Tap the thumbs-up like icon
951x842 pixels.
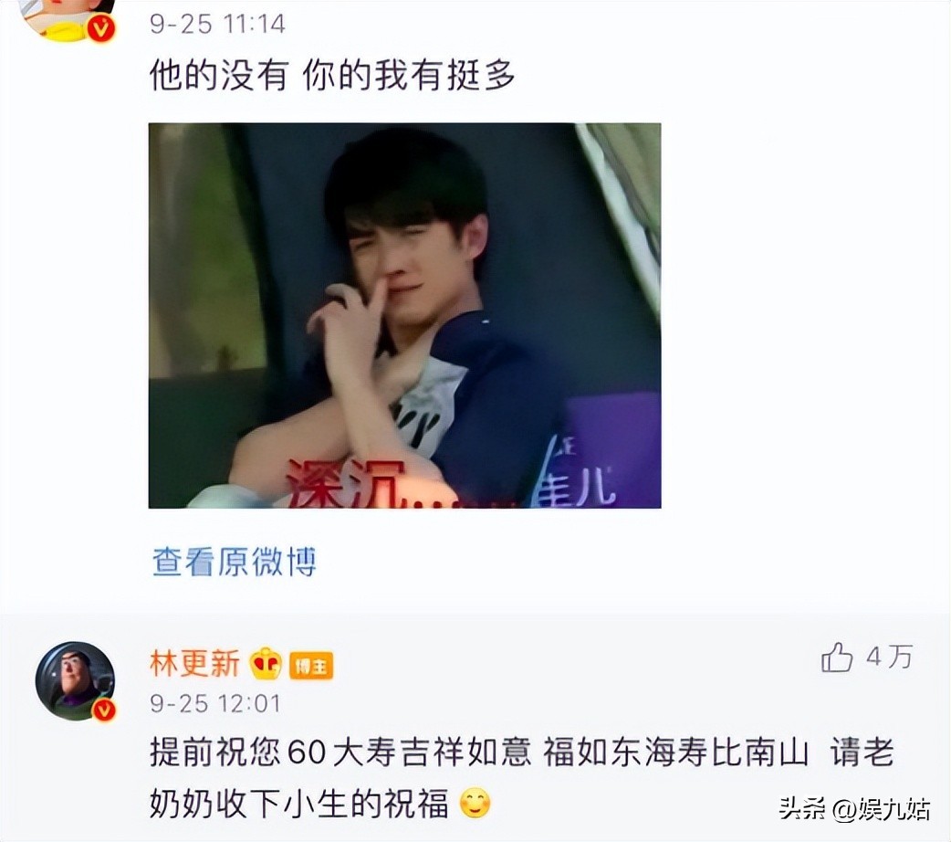point(837,657)
